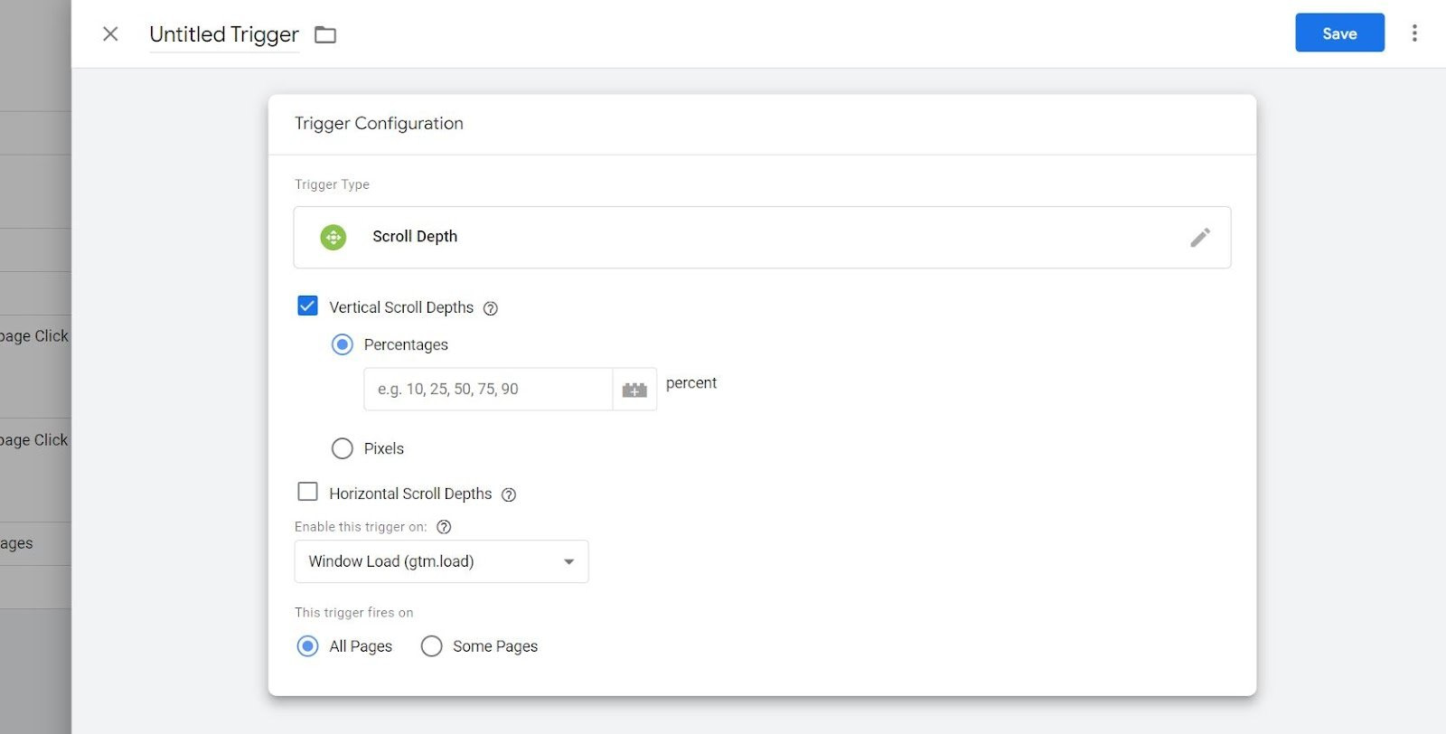Image resolution: width=1446 pixels, height=734 pixels.
Task: Click the folder icon beside Untitled Trigger
Action: (325, 35)
